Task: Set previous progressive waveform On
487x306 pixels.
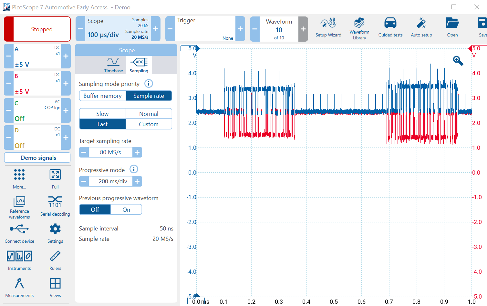Action: click(x=126, y=209)
